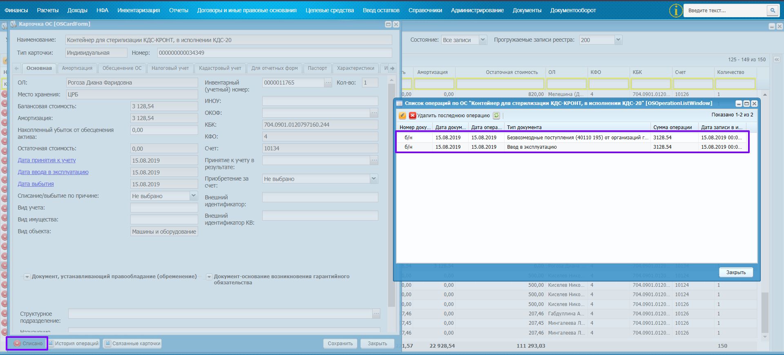The image size is (784, 355).
Task: Click the Списано status icon button
Action: click(x=28, y=344)
